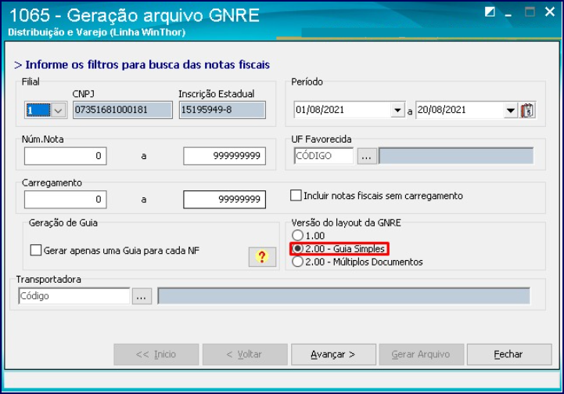Click the Inscrição Estadual field 15195949-8

(x=222, y=110)
